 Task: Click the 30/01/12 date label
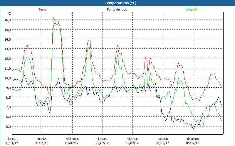point(12,143)
